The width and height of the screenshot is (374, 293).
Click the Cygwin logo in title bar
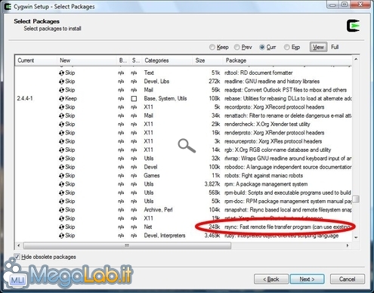(x=8, y=7)
